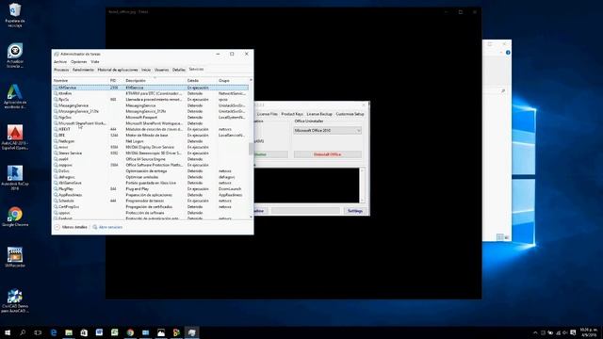Open the taskbar clock and date

coord(589,332)
